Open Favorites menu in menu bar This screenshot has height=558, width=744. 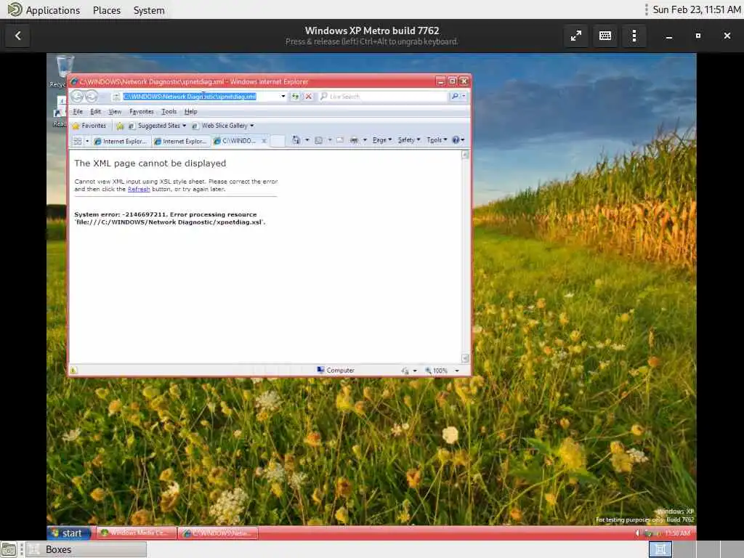coord(142,112)
